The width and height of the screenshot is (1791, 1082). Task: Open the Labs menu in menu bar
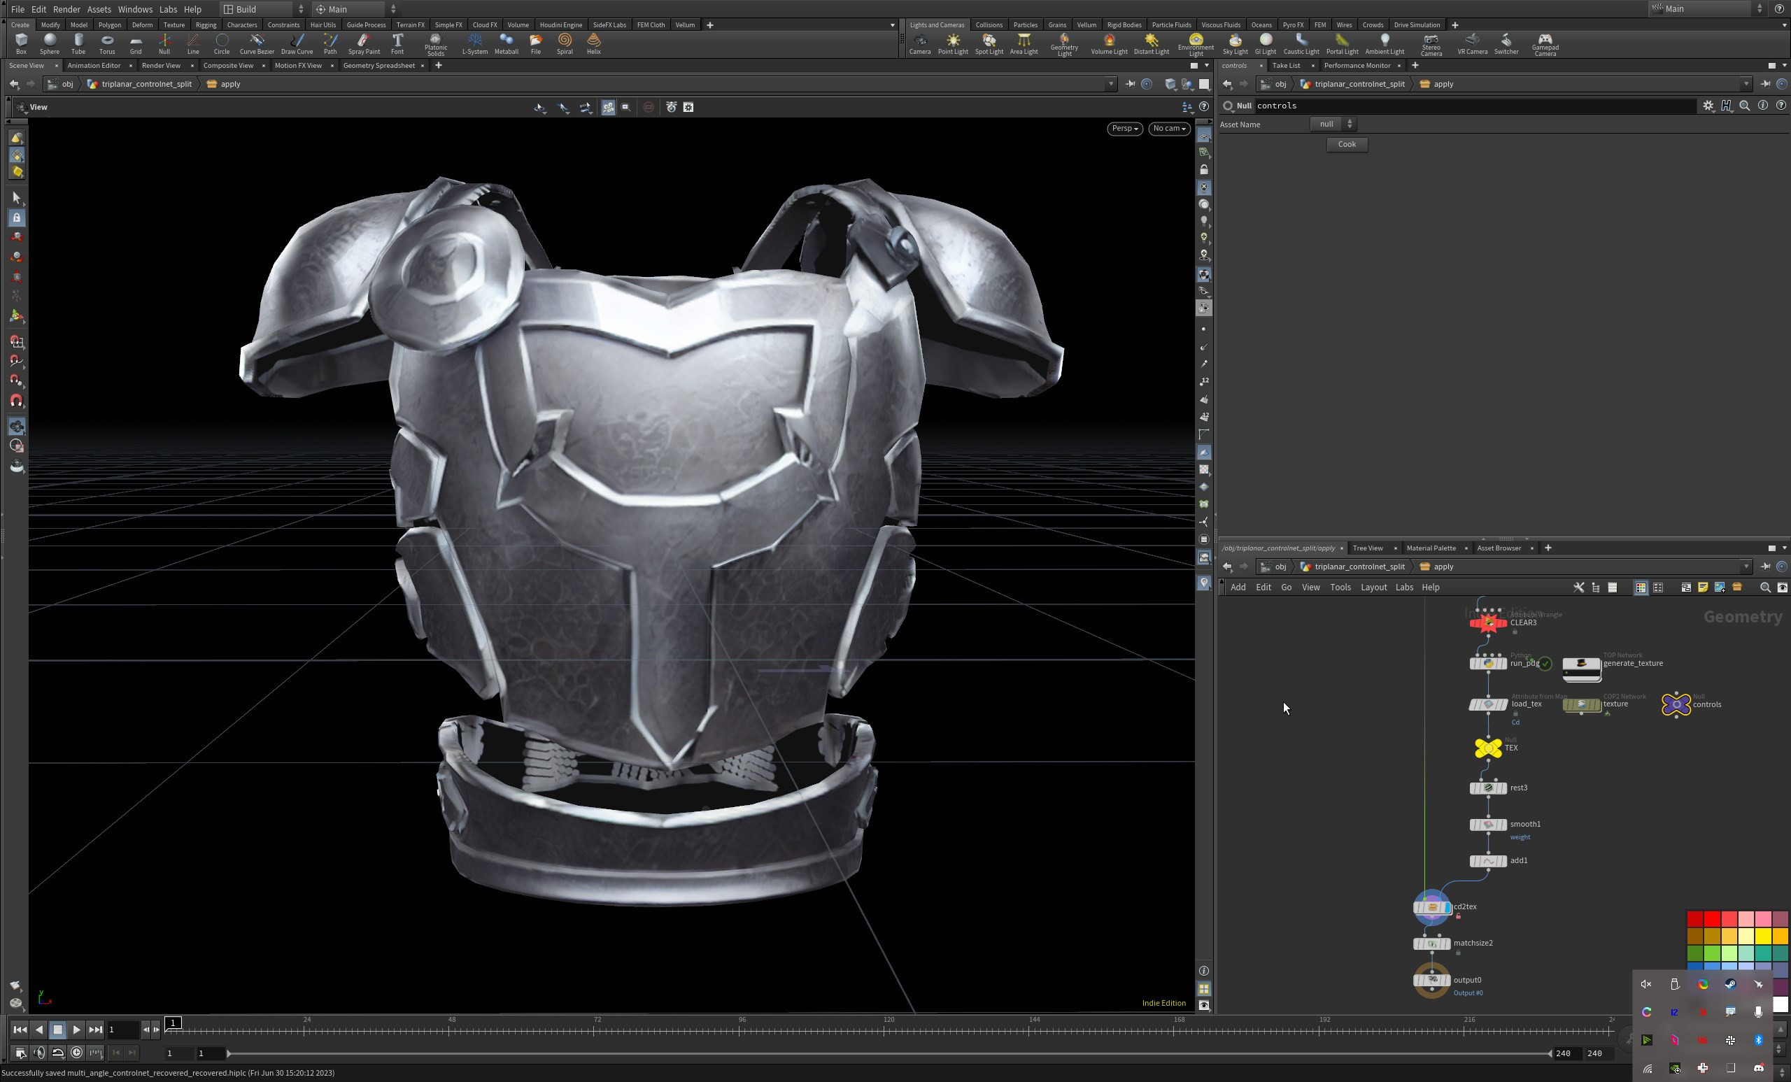pos(167,10)
